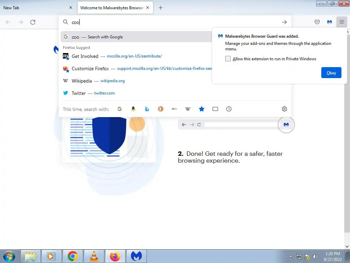This screenshot has height=263, width=350.
Task: Open Windows Explorer from the taskbar
Action: pyautogui.click(x=30, y=256)
